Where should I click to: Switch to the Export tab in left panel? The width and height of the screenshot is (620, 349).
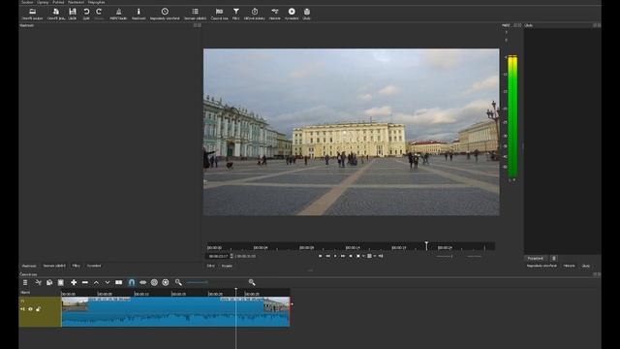94,266
